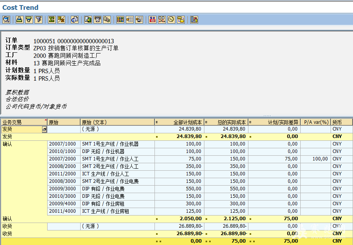Select cell 20007/1000

click(64, 144)
